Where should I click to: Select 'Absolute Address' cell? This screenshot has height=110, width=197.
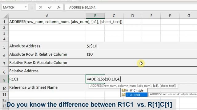47,46
